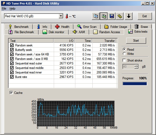Click the Info tab blue figure icon
156x135 pixels.
pos(39,27)
